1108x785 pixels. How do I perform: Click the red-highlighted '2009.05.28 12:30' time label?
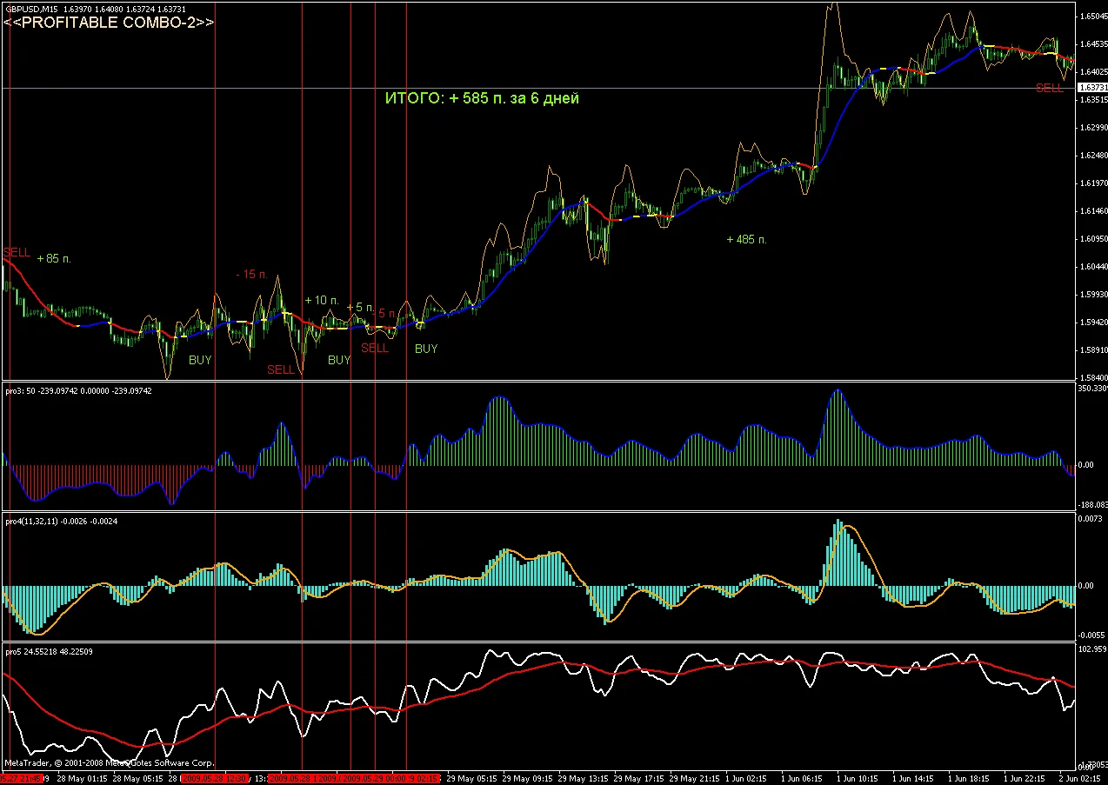point(213,778)
